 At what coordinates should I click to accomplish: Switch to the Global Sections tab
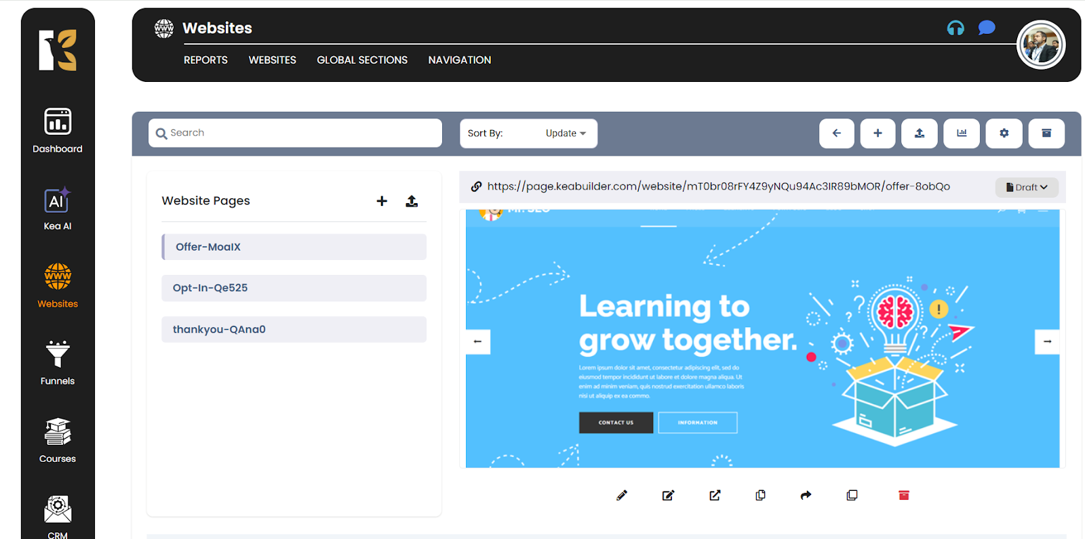click(x=362, y=60)
